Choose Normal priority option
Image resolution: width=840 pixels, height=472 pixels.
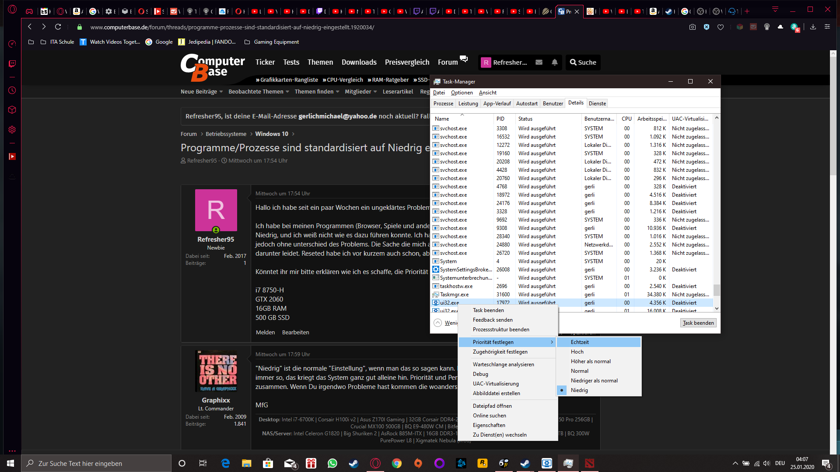pyautogui.click(x=579, y=371)
